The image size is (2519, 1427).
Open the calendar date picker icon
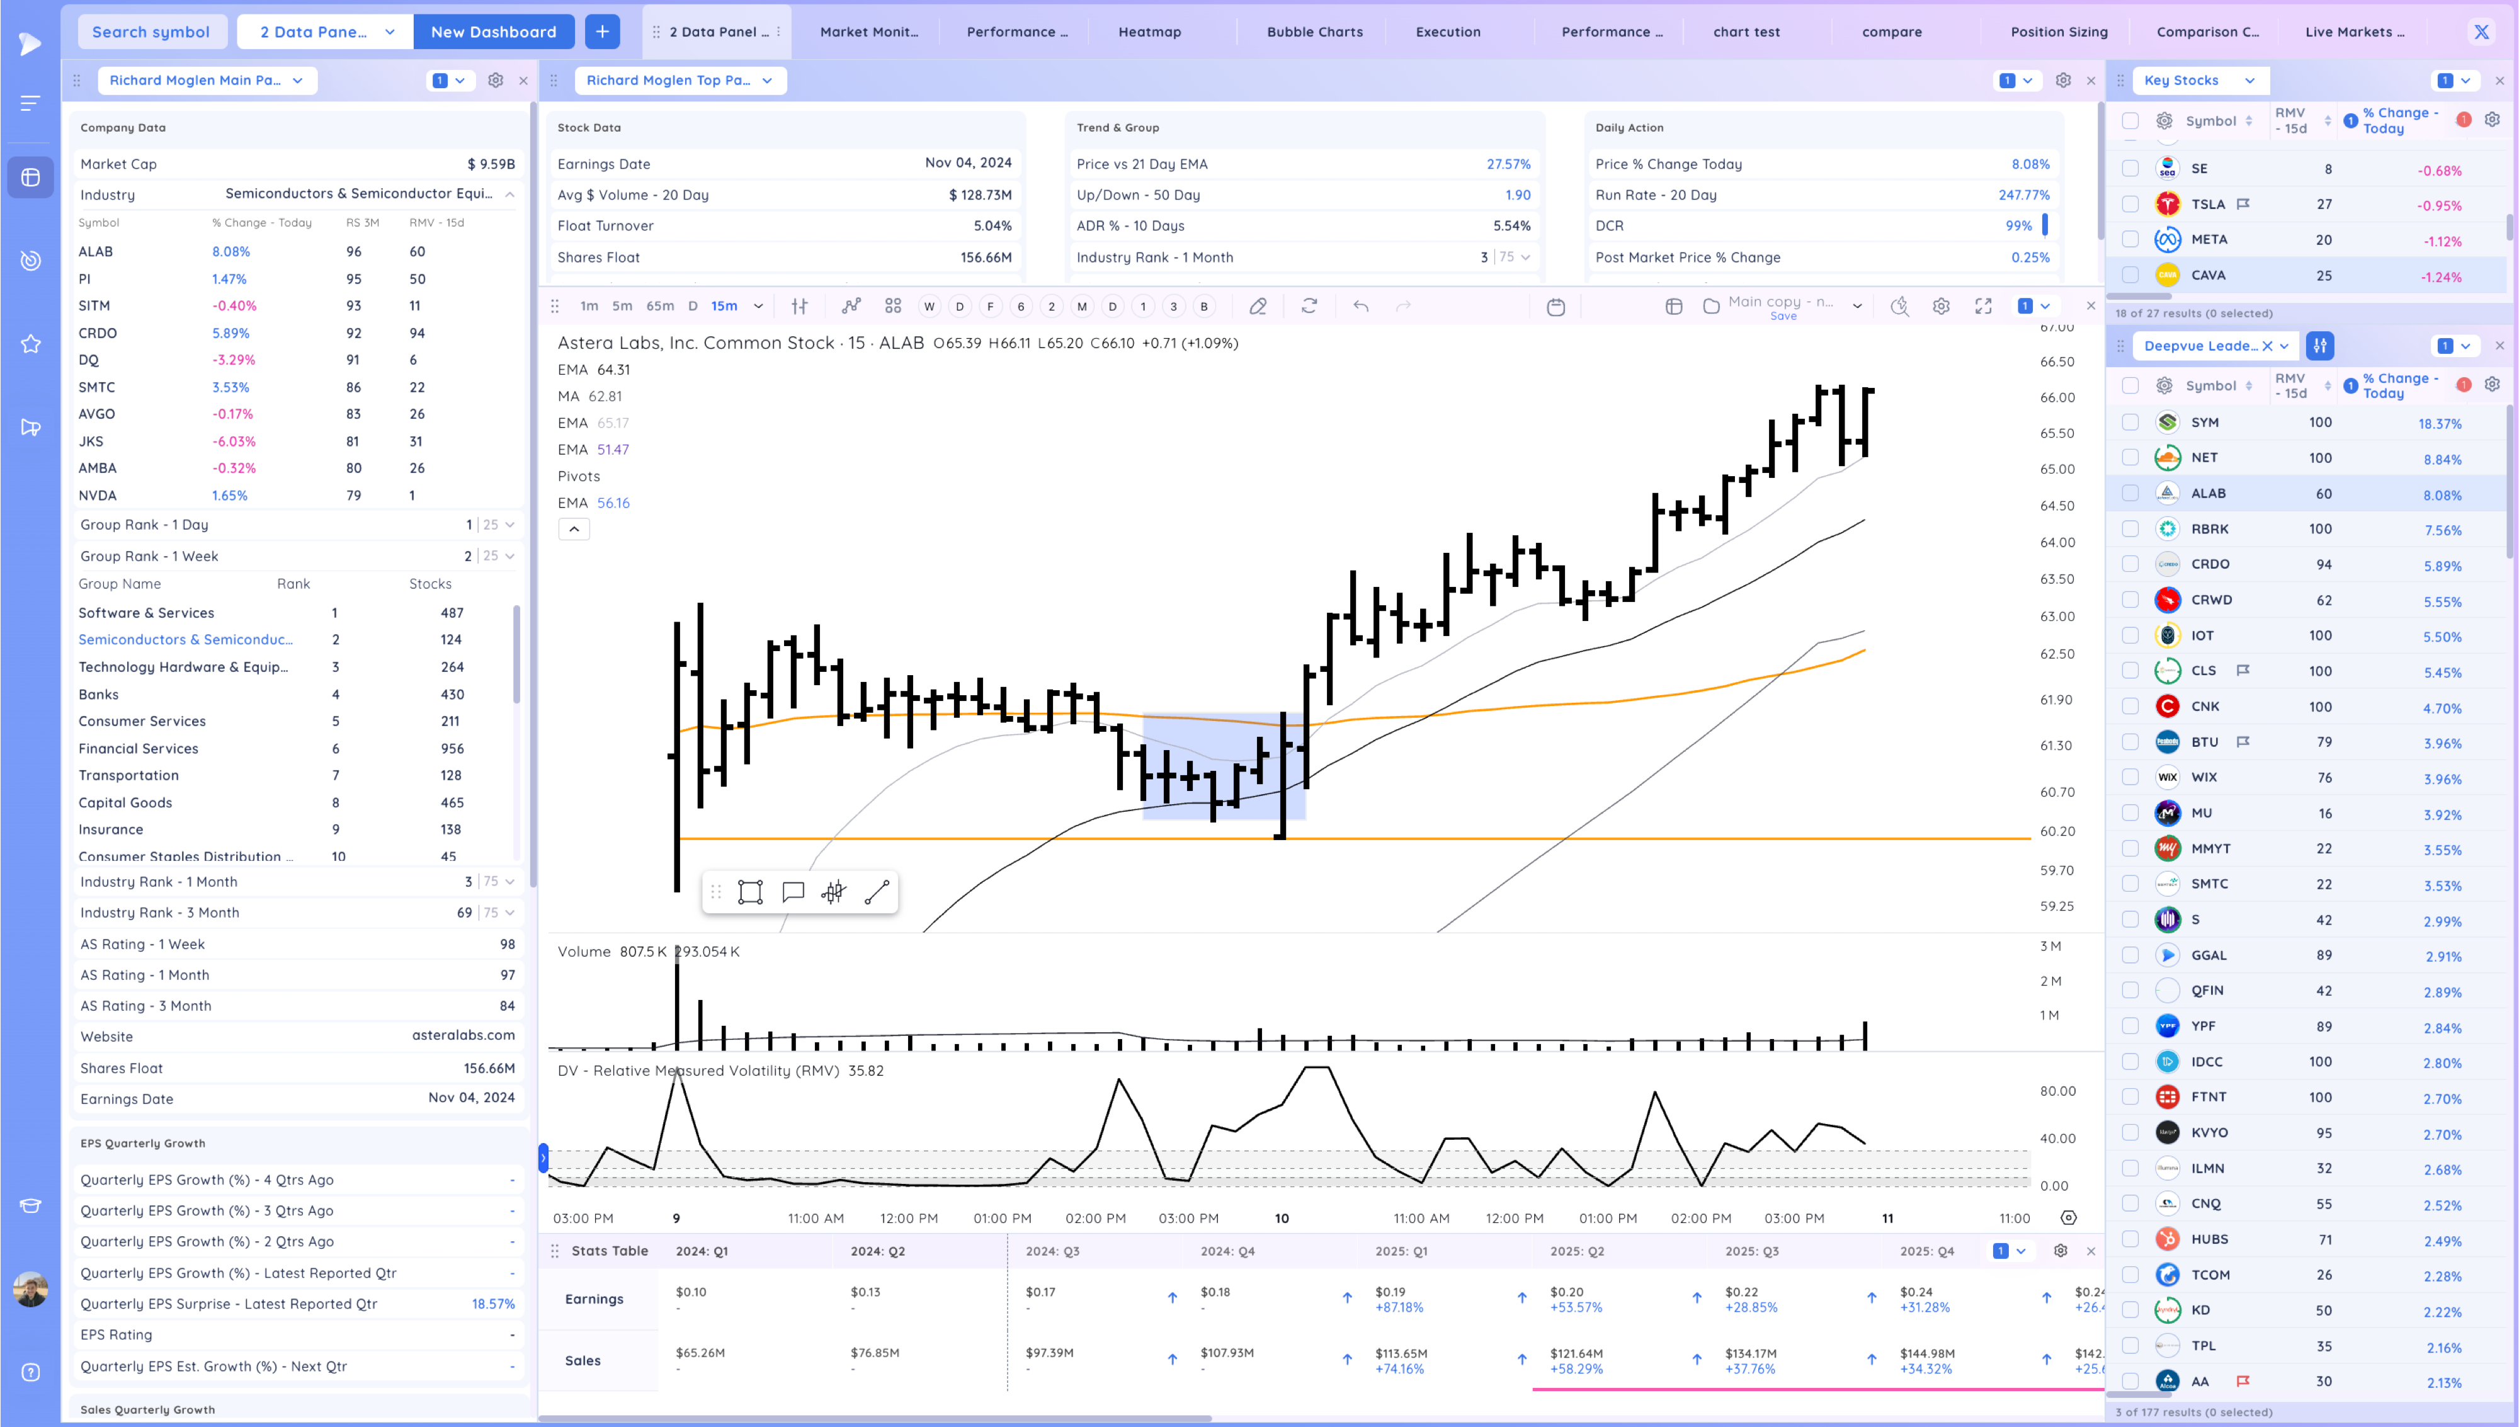tap(1556, 307)
